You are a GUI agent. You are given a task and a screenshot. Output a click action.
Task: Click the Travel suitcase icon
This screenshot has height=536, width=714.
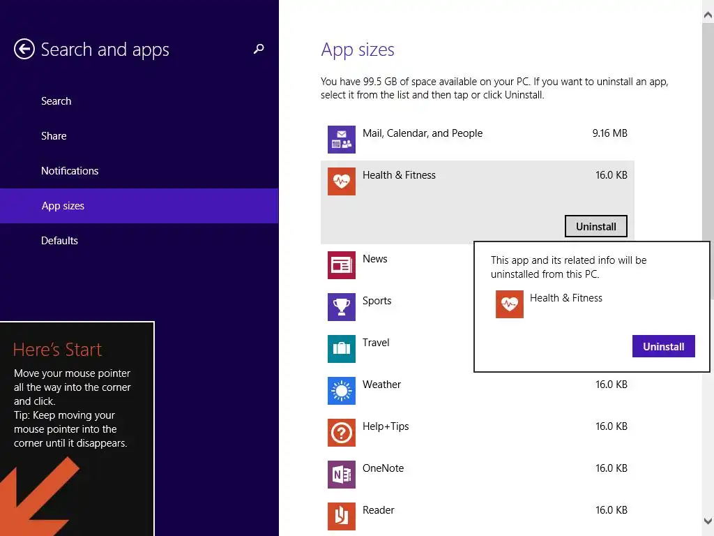pyautogui.click(x=342, y=349)
